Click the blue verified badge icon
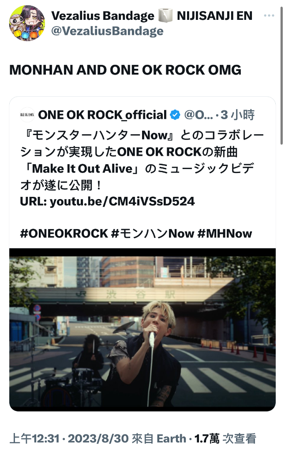 (175, 115)
